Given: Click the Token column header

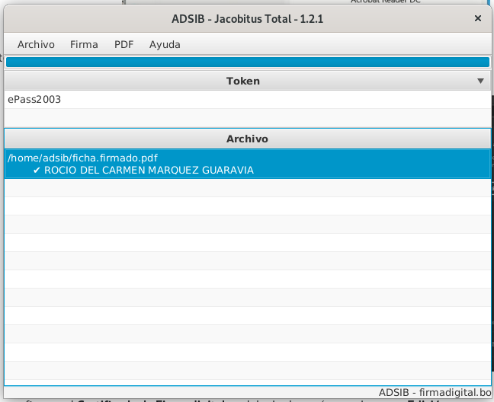Looking at the screenshot, I should pos(242,81).
